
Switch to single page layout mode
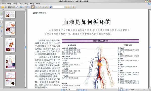[119, 90]
